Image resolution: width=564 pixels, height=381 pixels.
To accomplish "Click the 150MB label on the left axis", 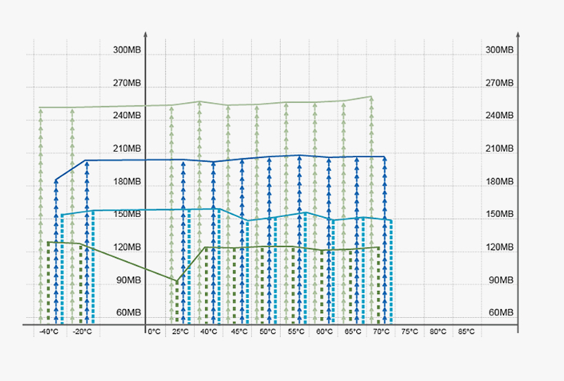I will point(127,214).
